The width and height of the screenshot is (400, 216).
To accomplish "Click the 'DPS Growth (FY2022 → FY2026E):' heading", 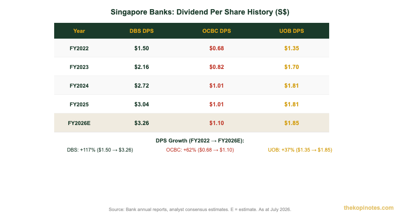I will 200,141.
